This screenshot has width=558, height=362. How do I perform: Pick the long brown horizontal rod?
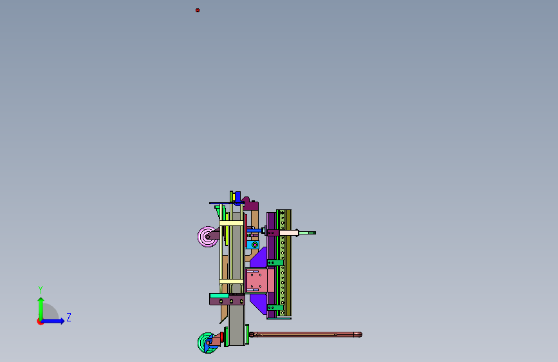pyautogui.click(x=306, y=334)
